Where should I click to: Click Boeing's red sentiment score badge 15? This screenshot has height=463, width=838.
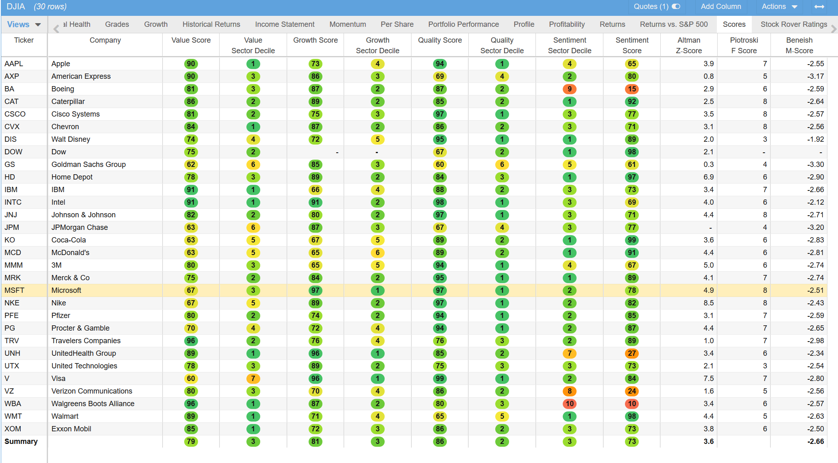point(631,89)
